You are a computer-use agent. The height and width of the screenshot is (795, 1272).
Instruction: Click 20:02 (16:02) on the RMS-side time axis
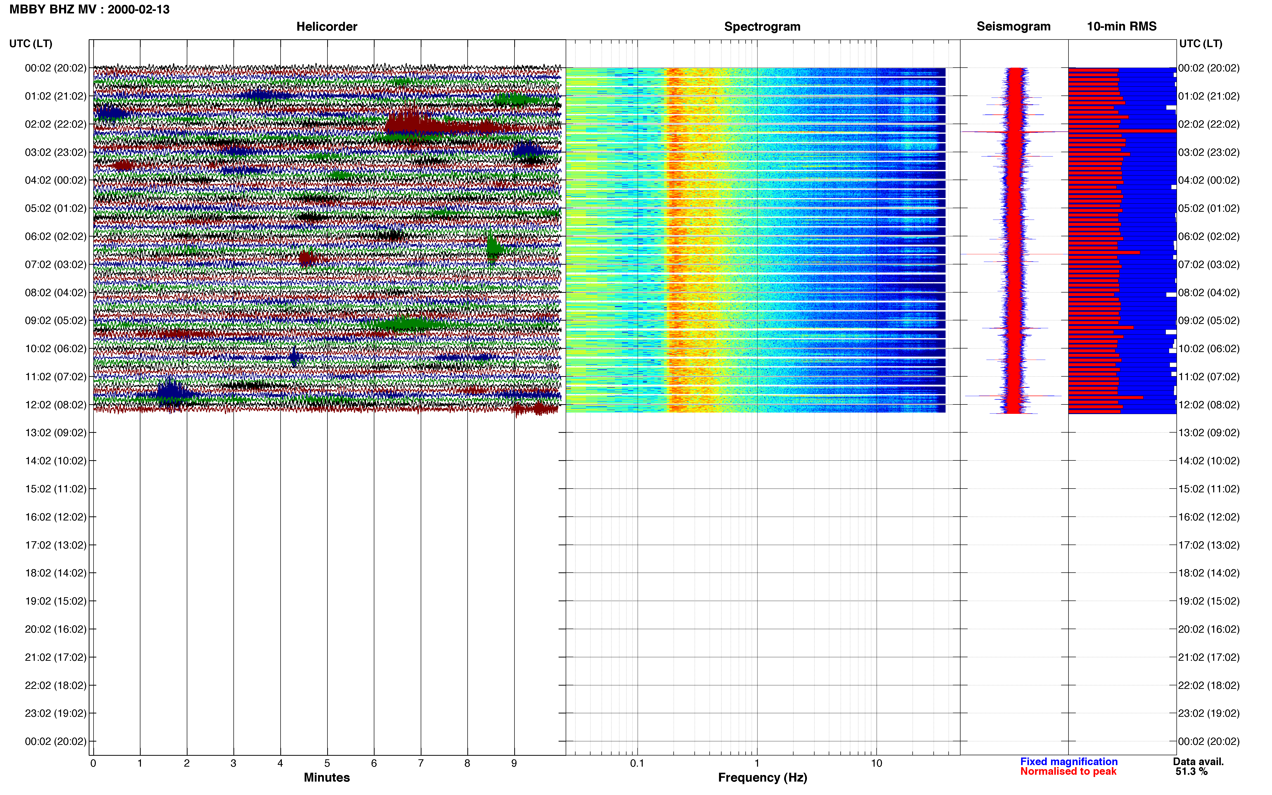(1209, 629)
